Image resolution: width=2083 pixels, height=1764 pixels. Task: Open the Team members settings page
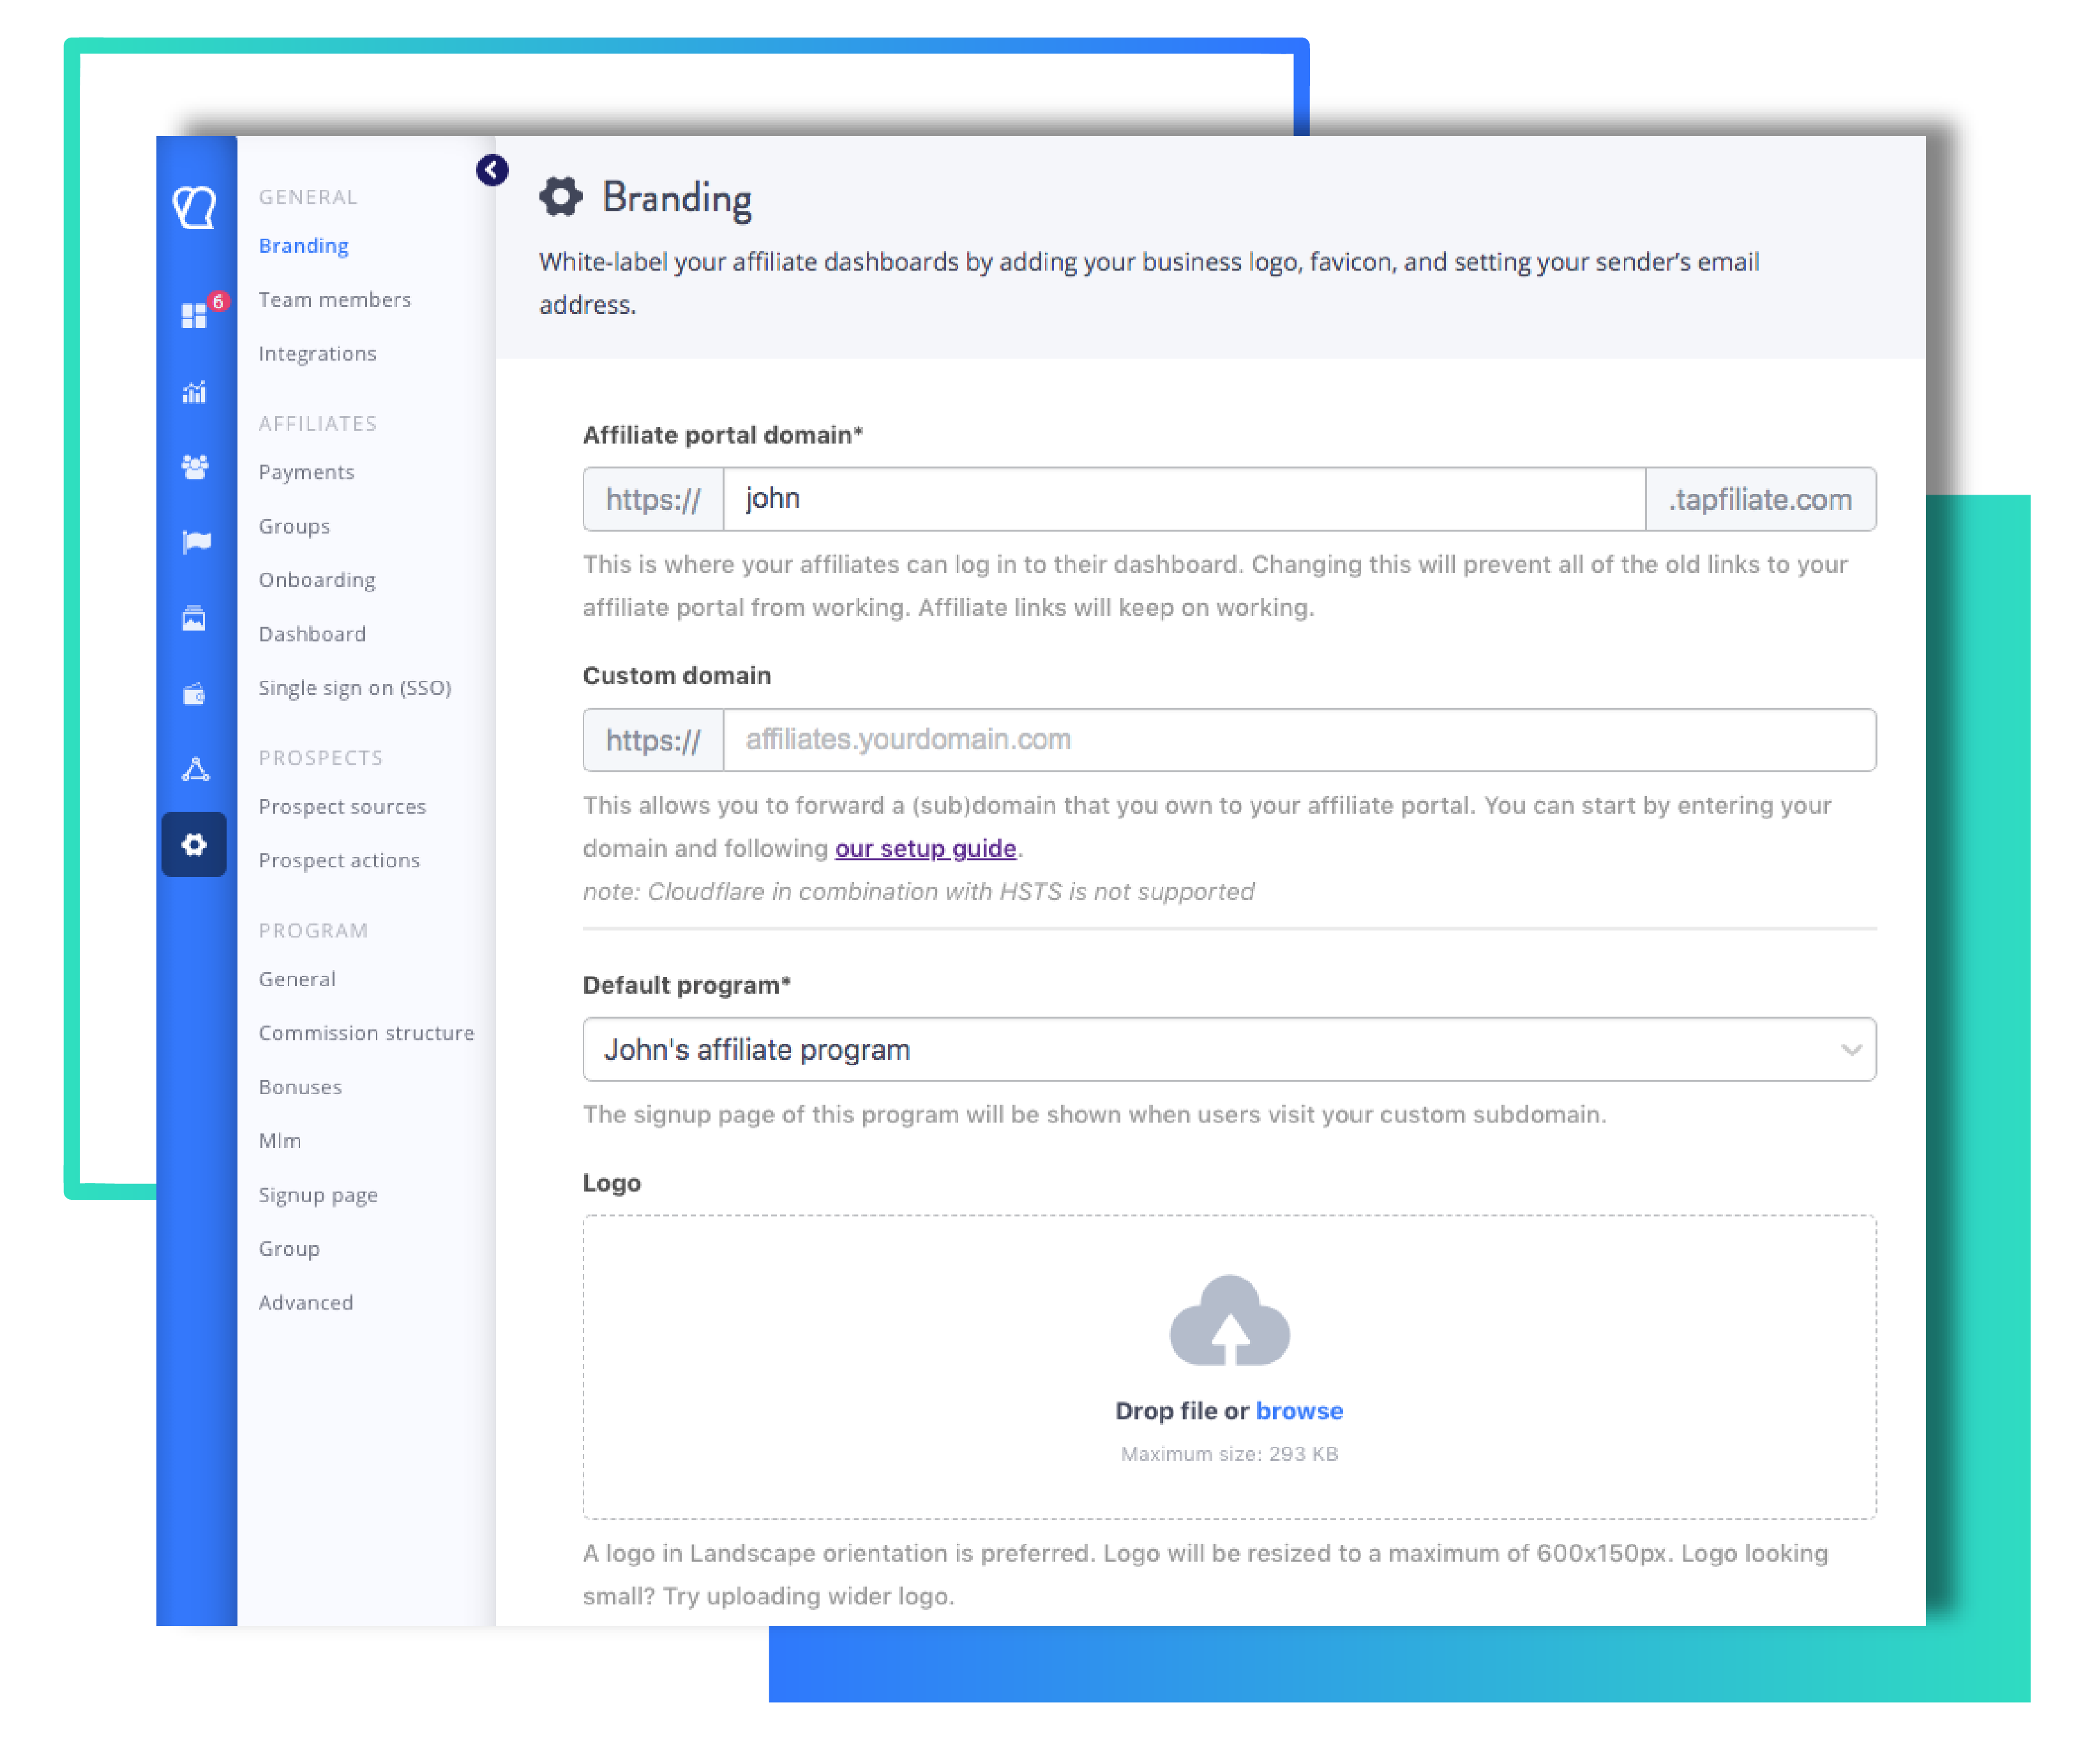334,300
